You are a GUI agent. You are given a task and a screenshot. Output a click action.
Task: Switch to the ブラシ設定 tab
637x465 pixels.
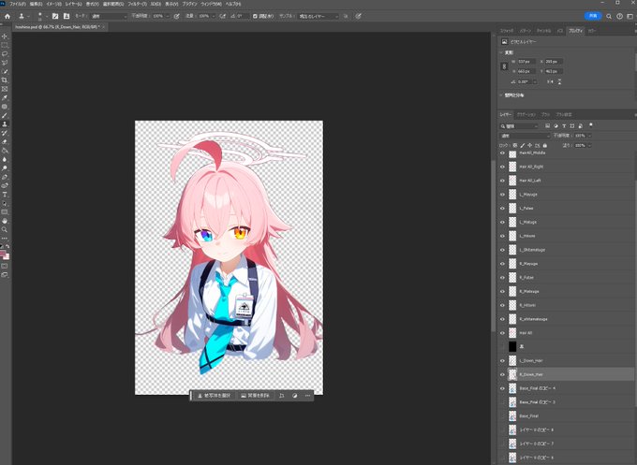[x=564, y=114]
